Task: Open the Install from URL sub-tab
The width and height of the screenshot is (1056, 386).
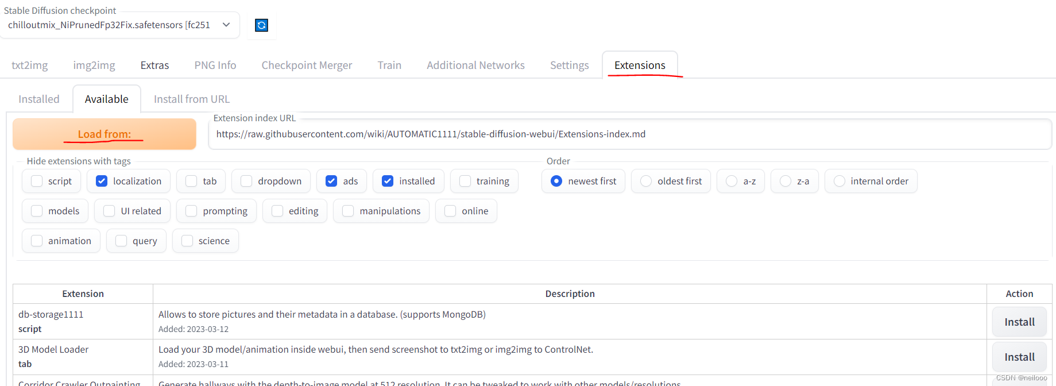Action: point(192,99)
